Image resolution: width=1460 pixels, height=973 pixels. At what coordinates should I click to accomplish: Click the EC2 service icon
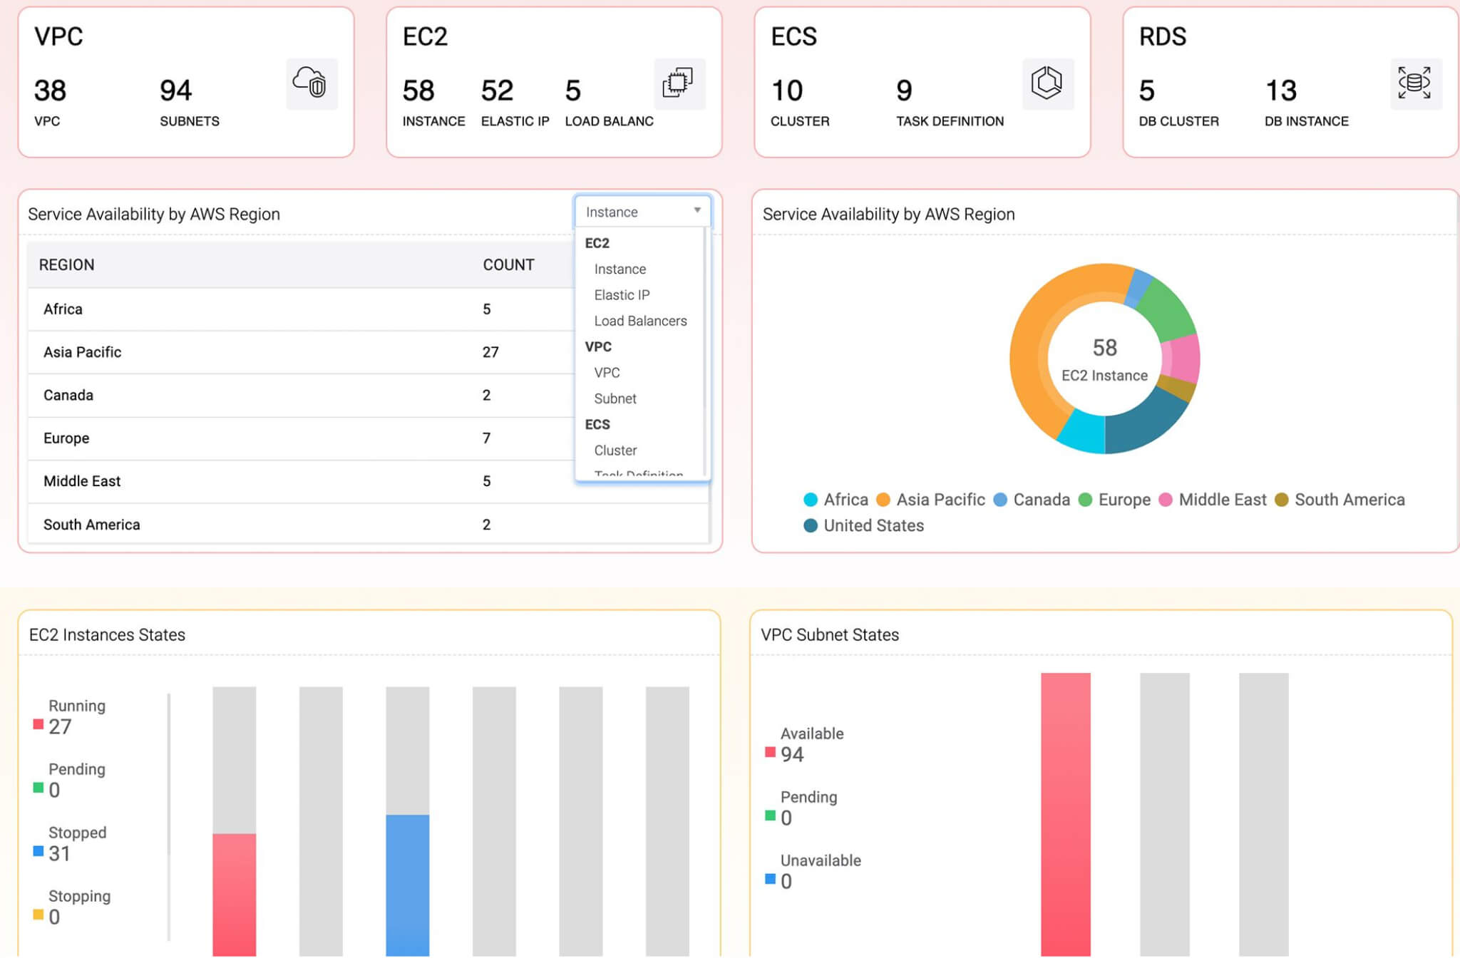click(679, 84)
